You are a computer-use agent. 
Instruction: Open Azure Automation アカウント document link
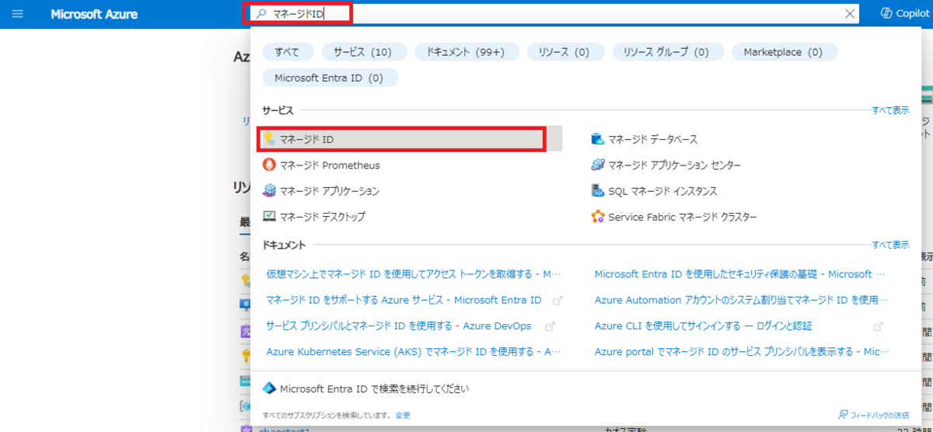point(742,300)
